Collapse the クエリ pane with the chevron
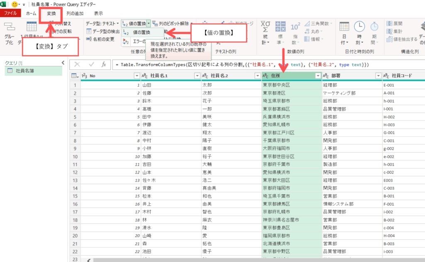Viewport: 425px width, 262px height. (63, 63)
